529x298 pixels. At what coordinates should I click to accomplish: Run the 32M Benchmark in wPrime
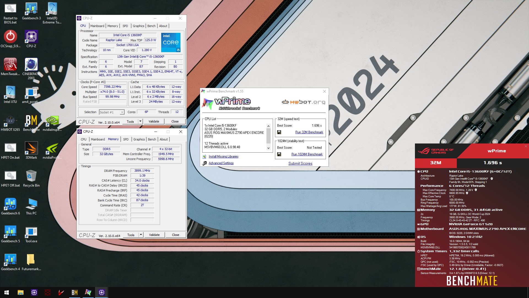point(309,132)
